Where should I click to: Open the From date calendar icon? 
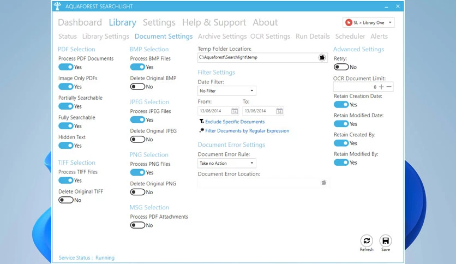(x=235, y=111)
